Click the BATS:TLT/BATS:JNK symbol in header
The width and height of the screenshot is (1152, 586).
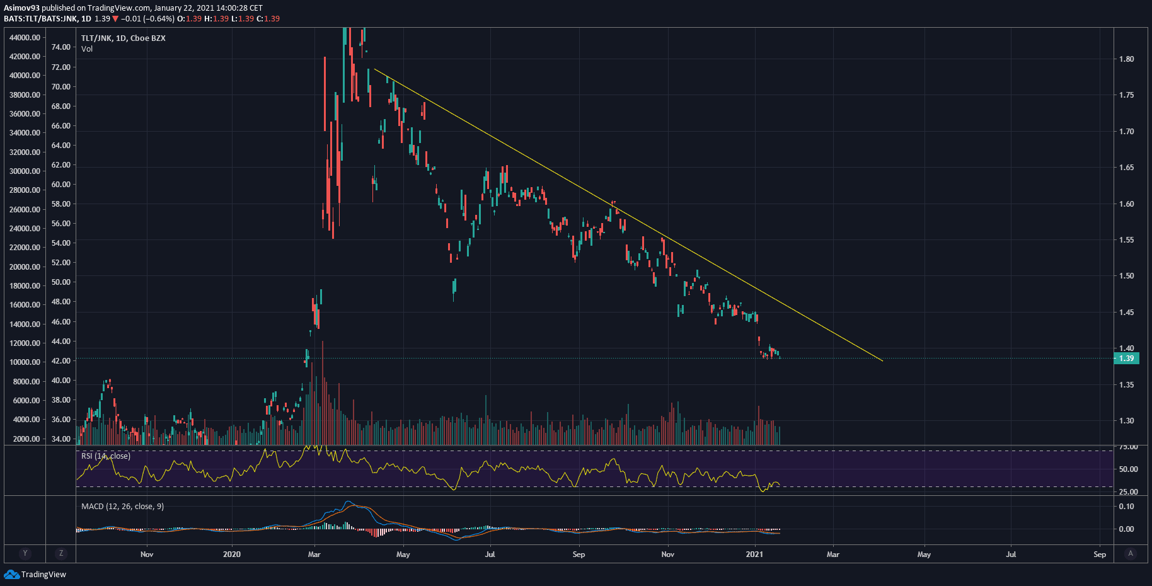tap(40, 19)
